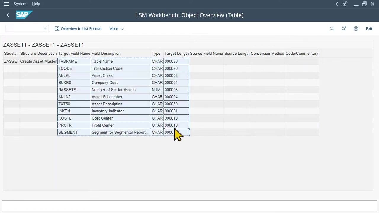
Task: Open the Help menu
Action: pyautogui.click(x=36, y=4)
